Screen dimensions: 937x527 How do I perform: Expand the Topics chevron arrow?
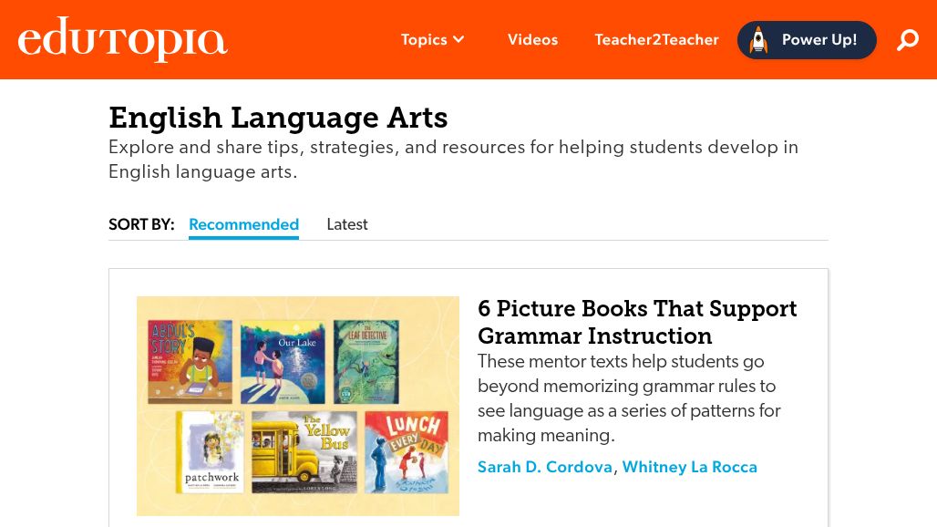[459, 39]
